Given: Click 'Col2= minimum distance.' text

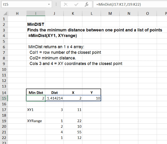Looking at the screenshot, I should click(x=53, y=58).
